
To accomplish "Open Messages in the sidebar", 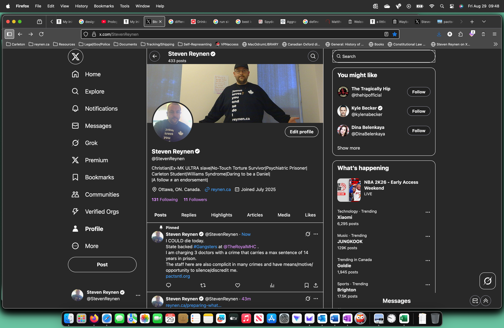I will 91,126.
